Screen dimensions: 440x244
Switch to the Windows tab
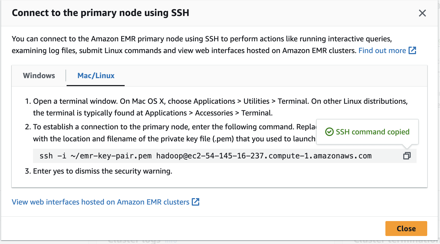point(39,76)
